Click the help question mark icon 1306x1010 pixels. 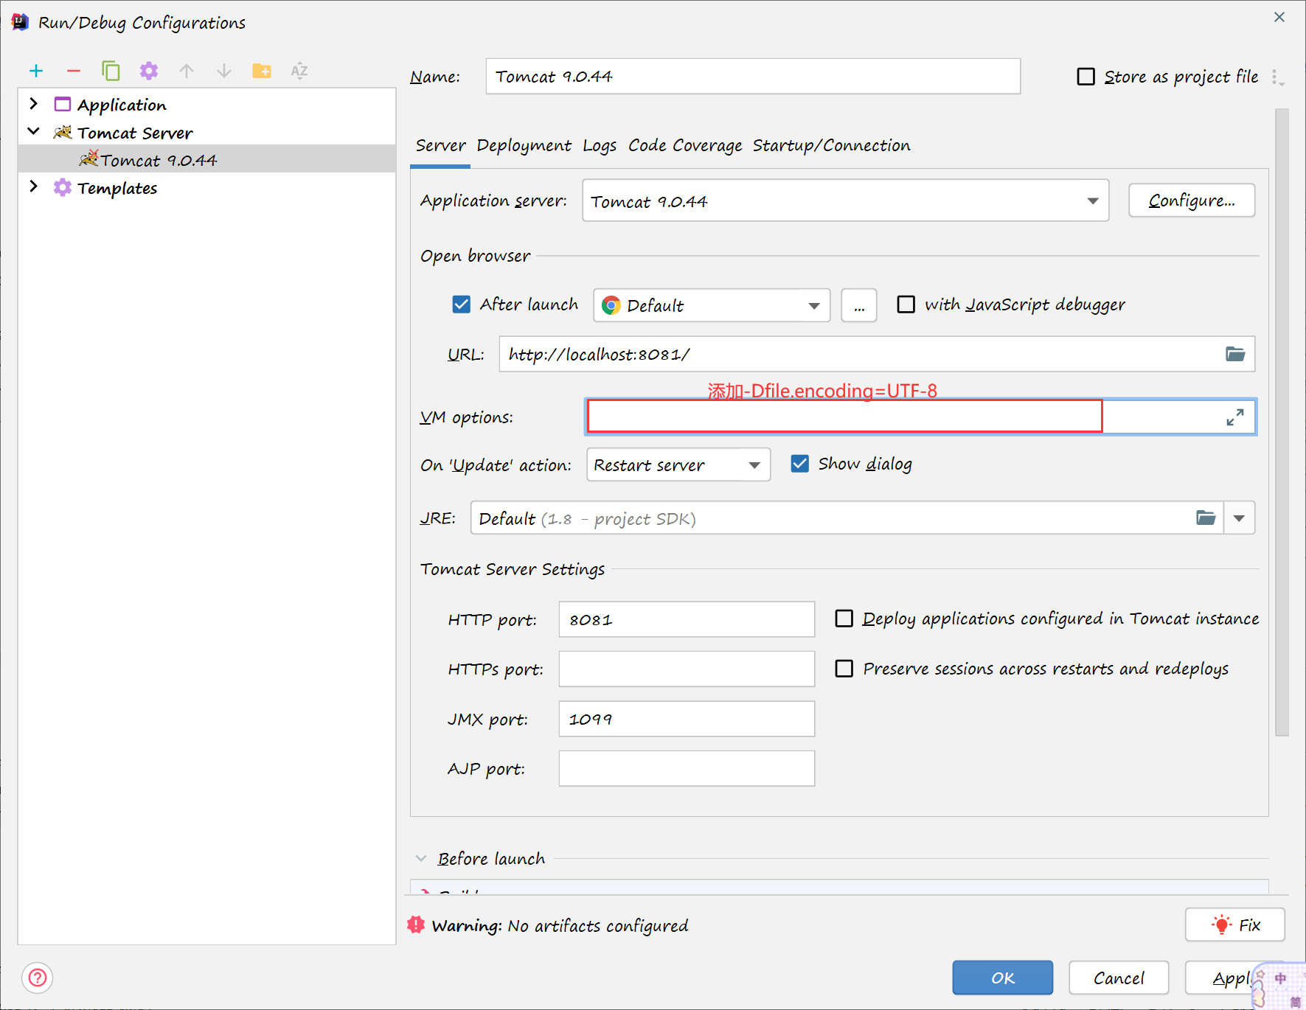(x=38, y=978)
